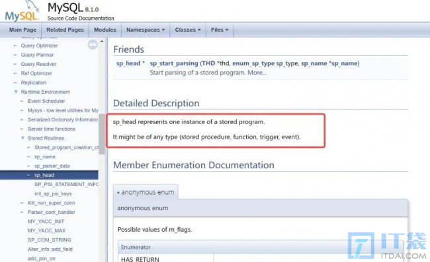Select Event Scheduler in the tree
Screen dimensions: 430x262
(46, 101)
